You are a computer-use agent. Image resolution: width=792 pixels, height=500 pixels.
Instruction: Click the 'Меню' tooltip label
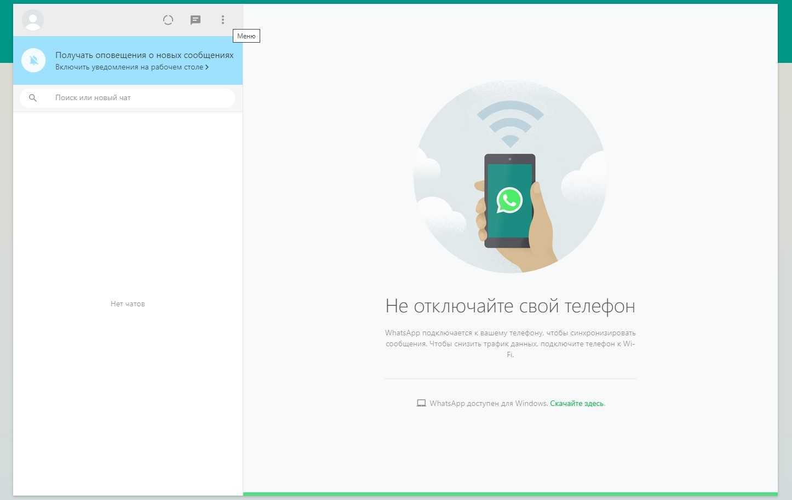point(246,36)
